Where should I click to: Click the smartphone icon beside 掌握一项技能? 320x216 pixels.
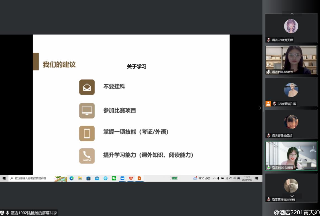(87, 134)
